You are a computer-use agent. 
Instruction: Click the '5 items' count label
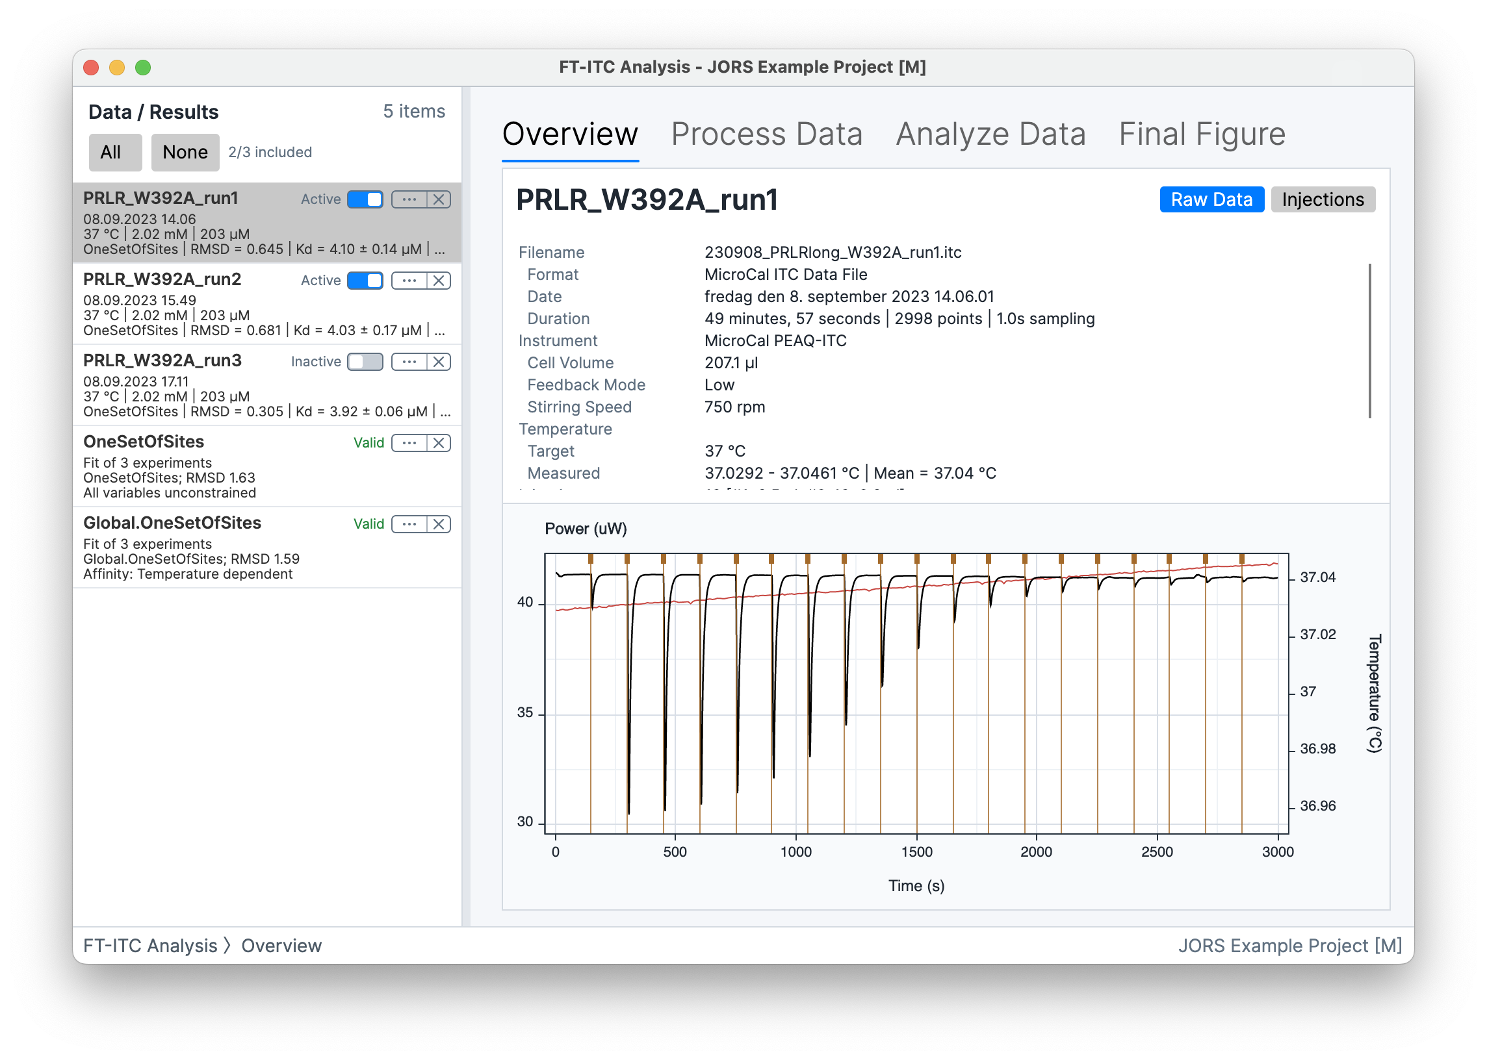pos(414,112)
